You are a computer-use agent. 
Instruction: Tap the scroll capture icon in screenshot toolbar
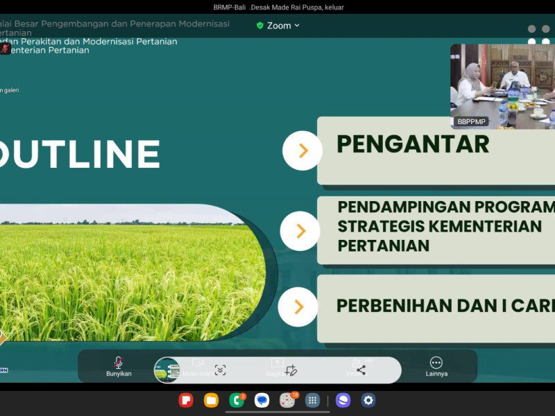tap(220, 370)
